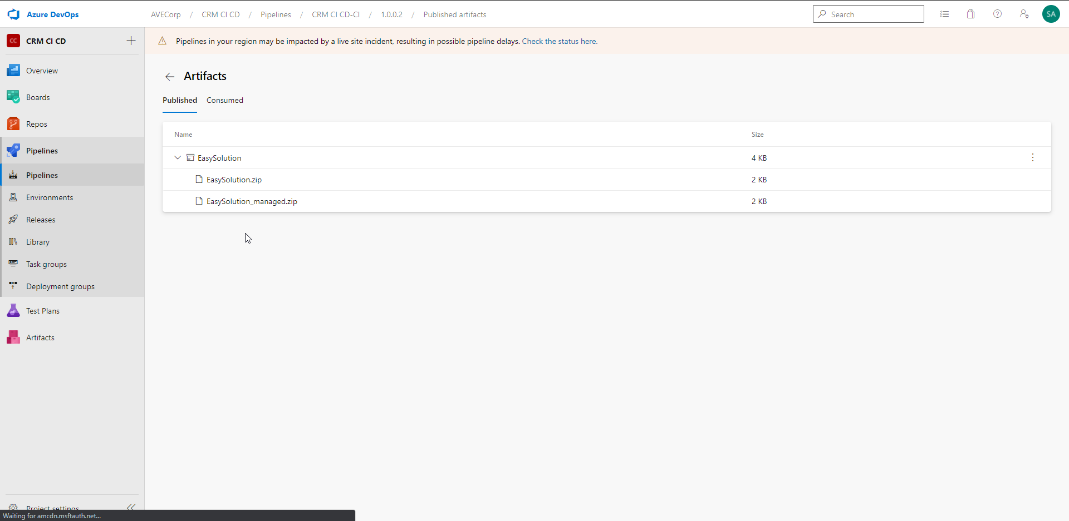
Task: Click the EasySolution.zip file icon
Action: 199,179
